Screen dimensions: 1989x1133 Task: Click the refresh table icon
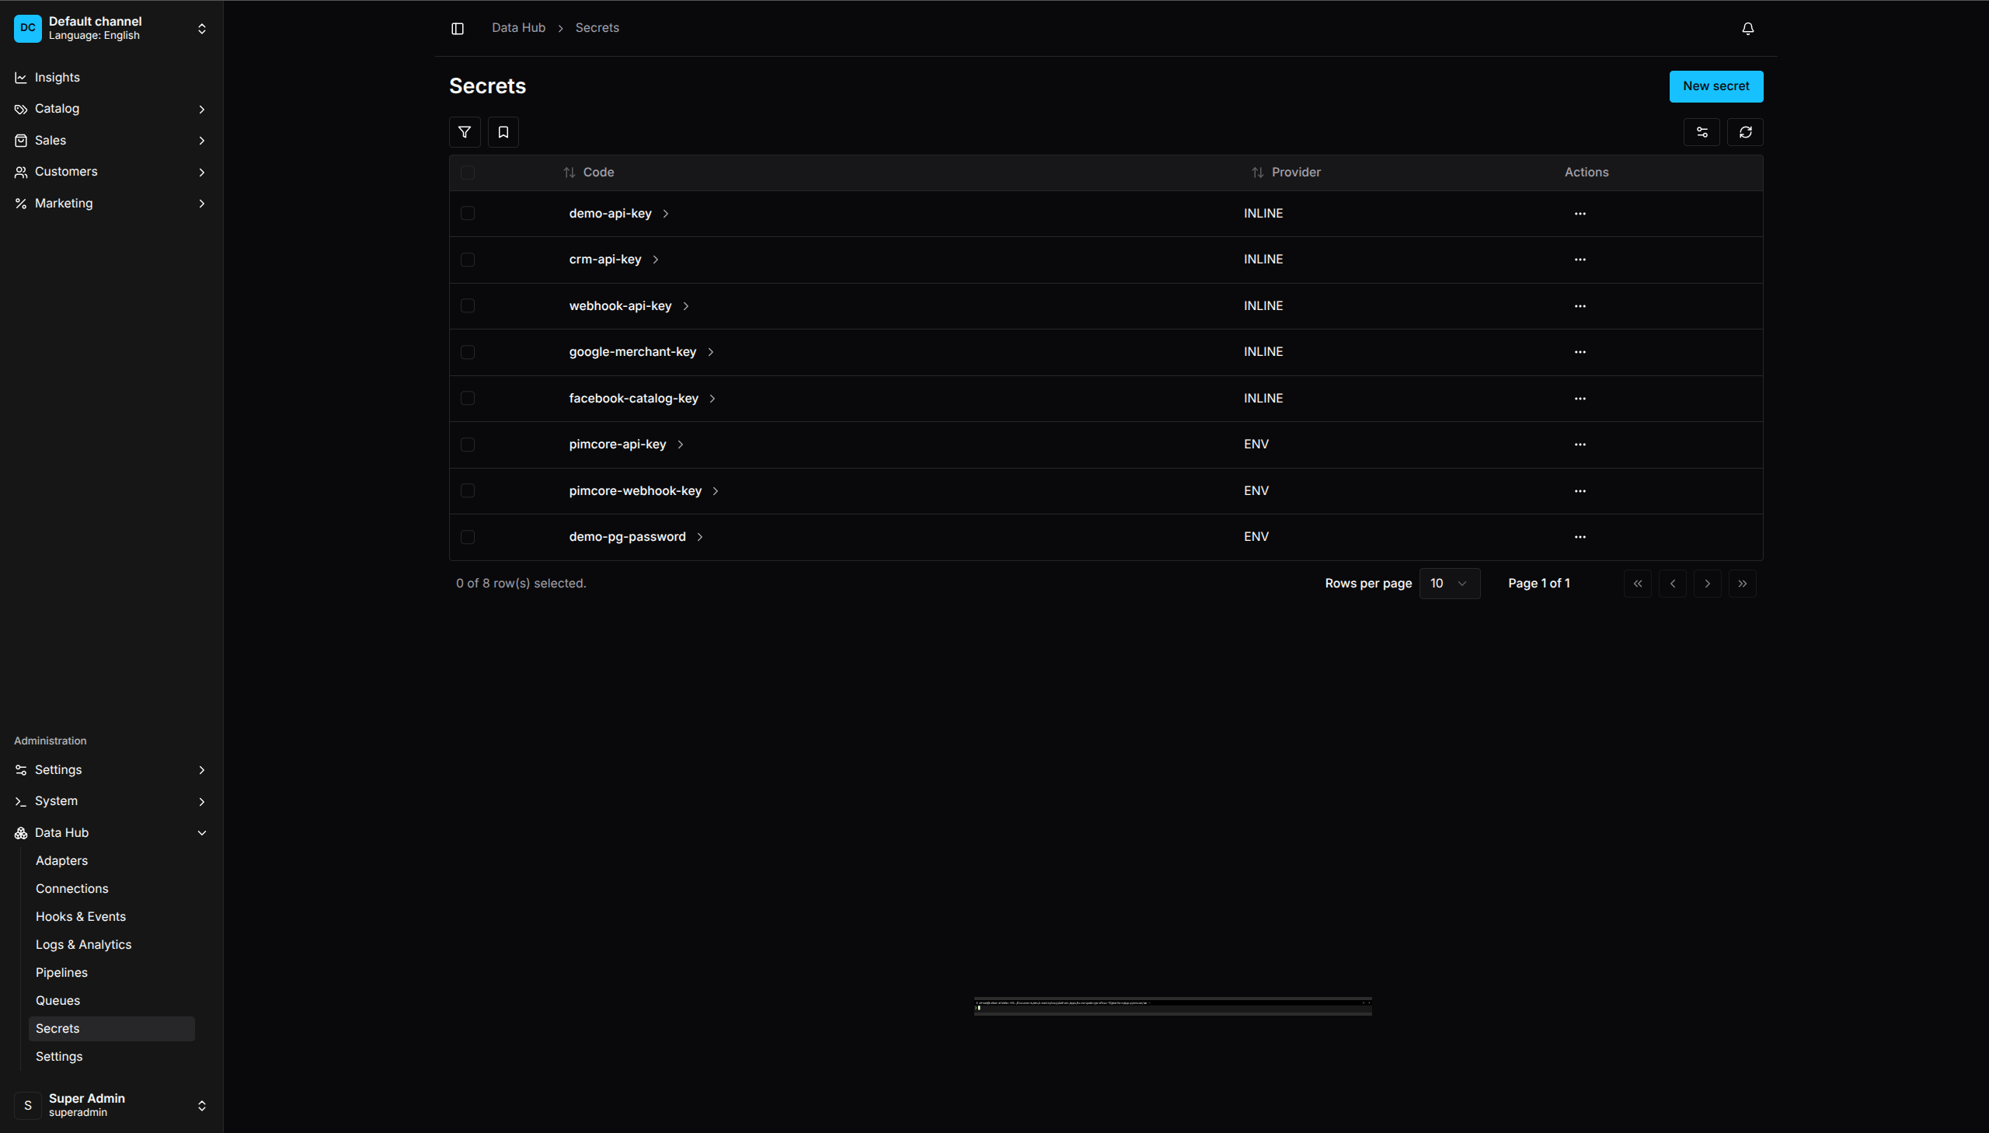coord(1745,132)
